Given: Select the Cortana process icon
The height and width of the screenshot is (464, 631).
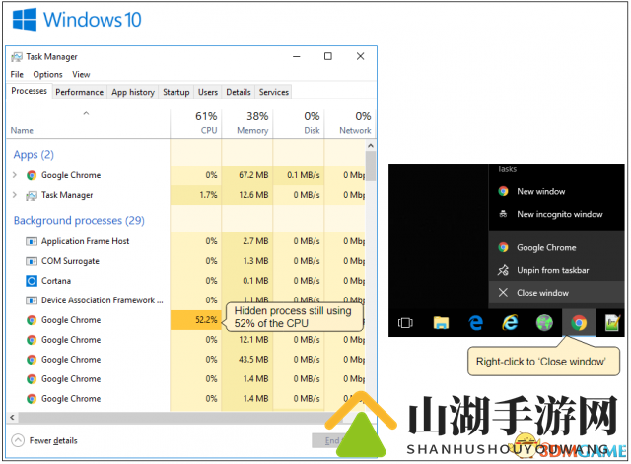Looking at the screenshot, I should pyautogui.click(x=32, y=280).
